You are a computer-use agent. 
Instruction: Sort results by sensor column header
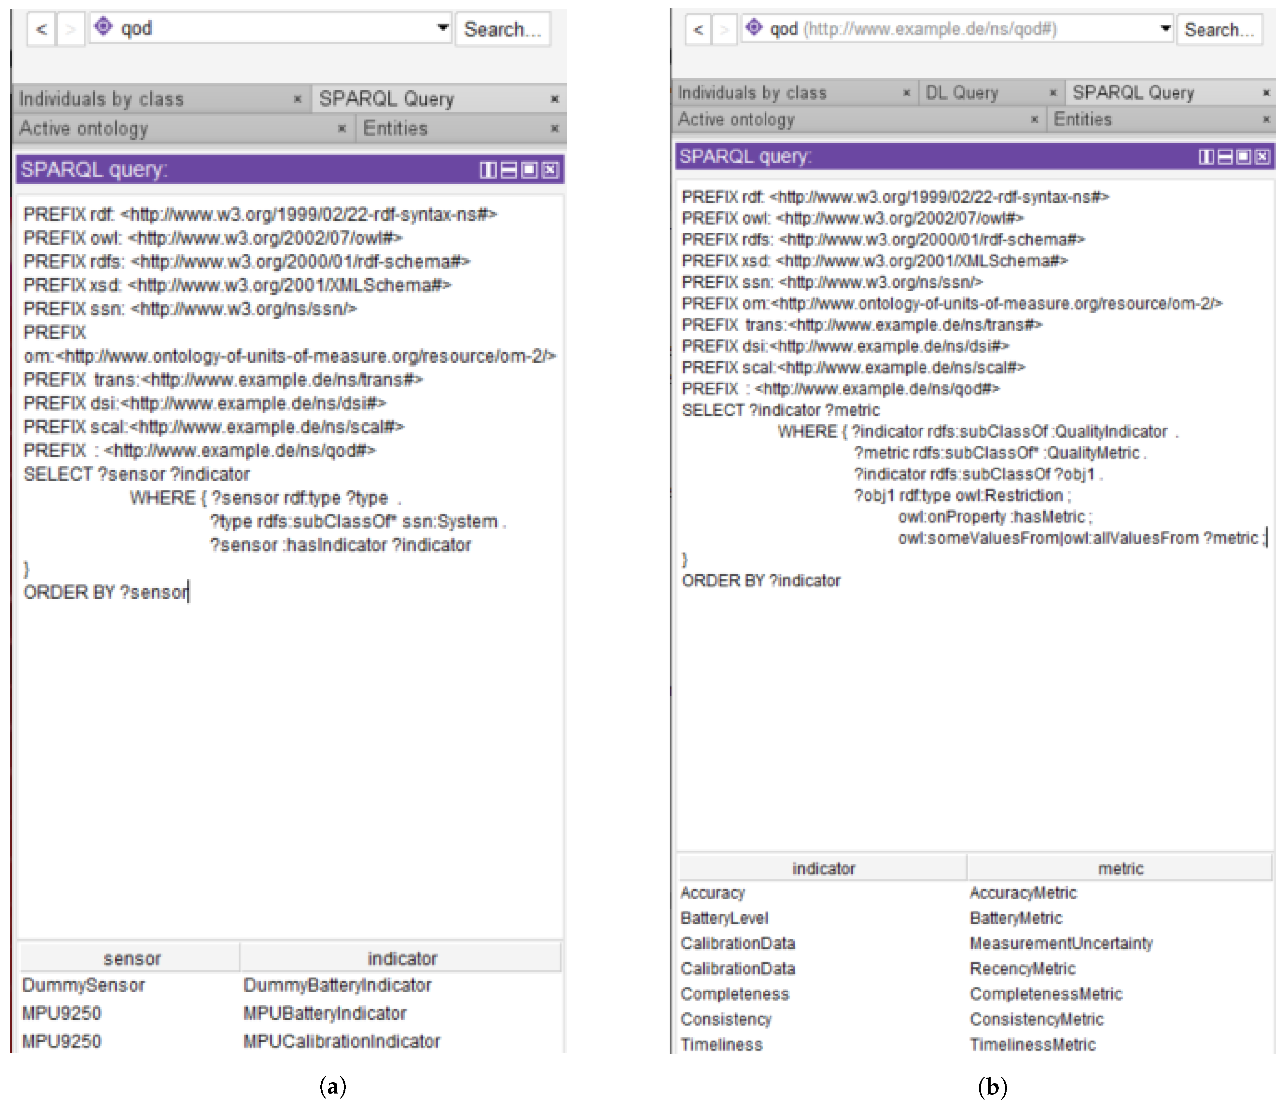pyautogui.click(x=132, y=958)
